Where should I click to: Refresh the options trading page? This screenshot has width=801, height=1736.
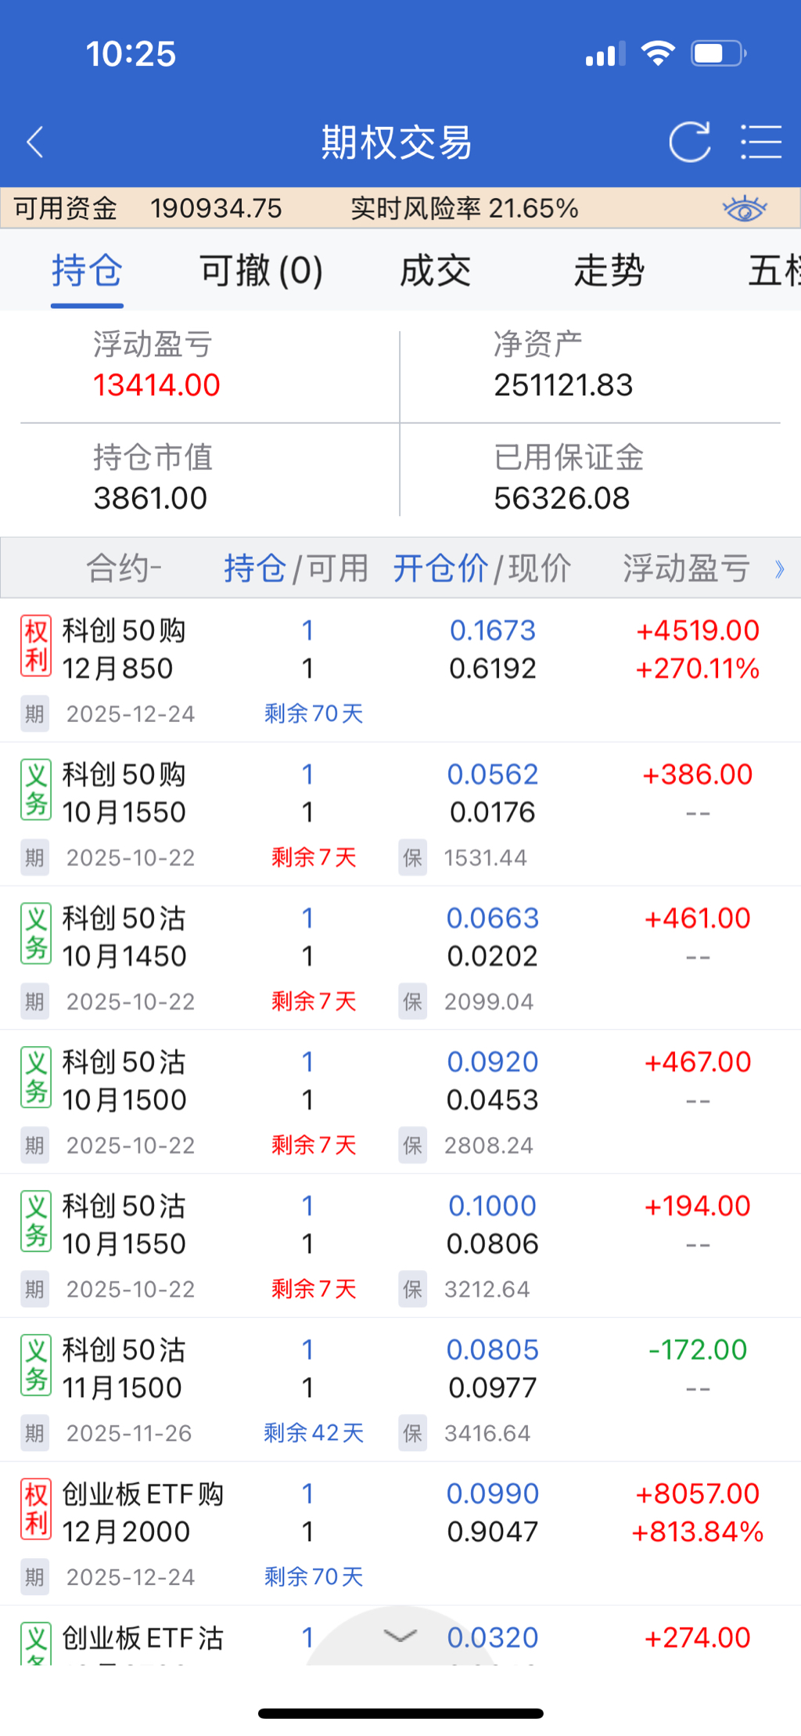(x=689, y=143)
